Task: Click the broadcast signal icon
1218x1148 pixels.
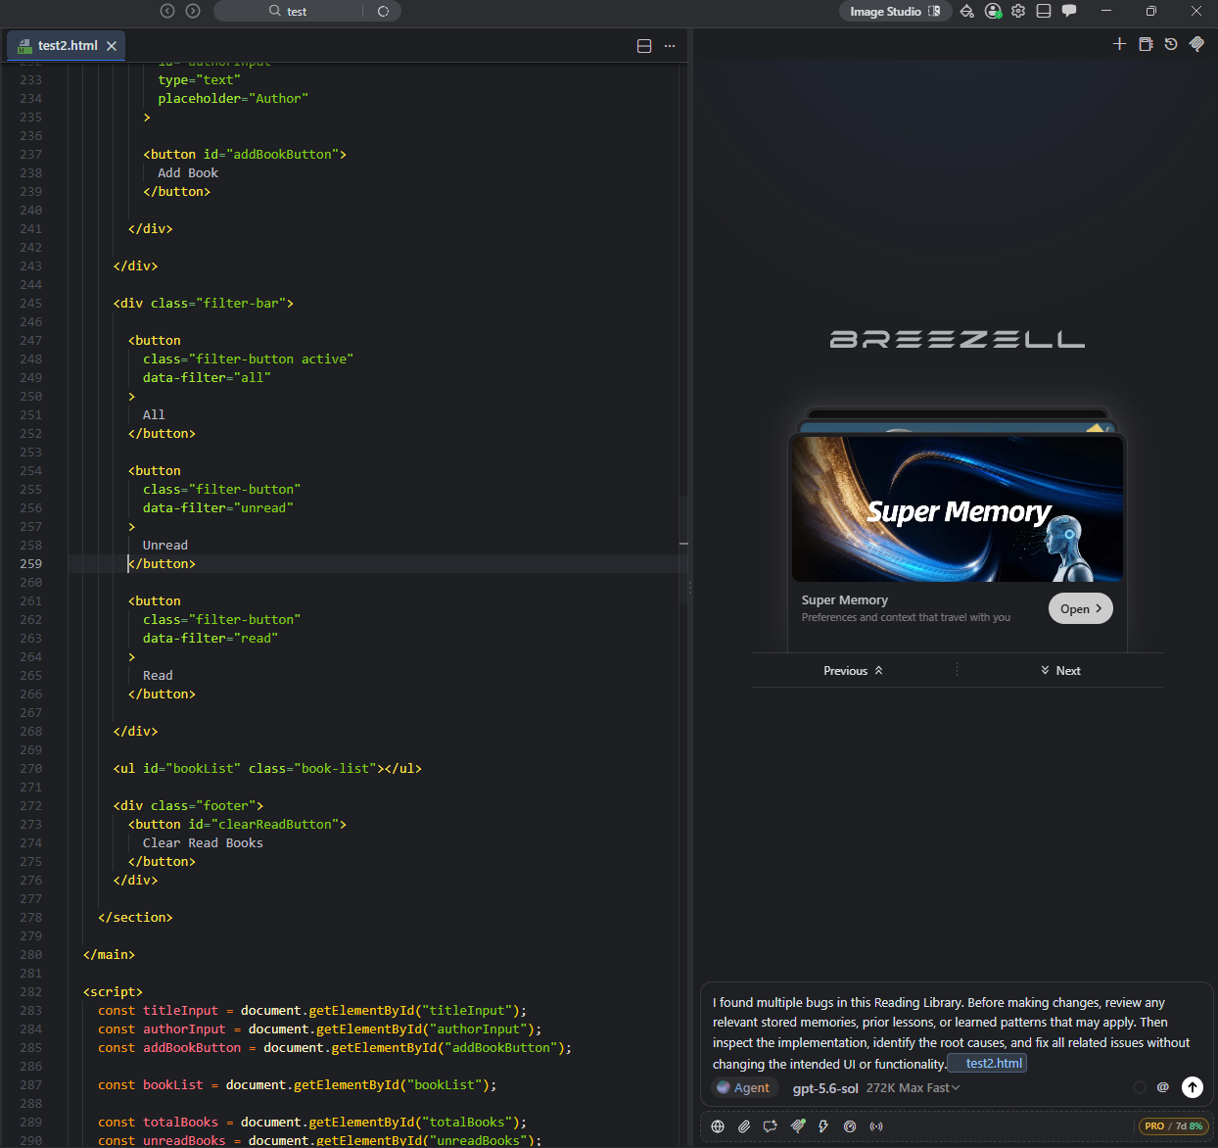Action: [876, 1126]
